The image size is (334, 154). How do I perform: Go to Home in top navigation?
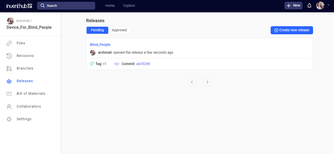click(110, 6)
